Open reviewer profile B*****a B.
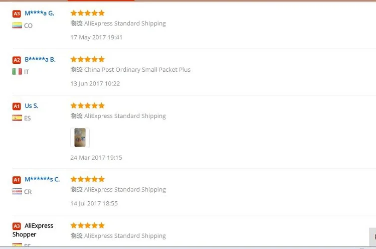Screen dimensions: 376x249 pos(40,59)
